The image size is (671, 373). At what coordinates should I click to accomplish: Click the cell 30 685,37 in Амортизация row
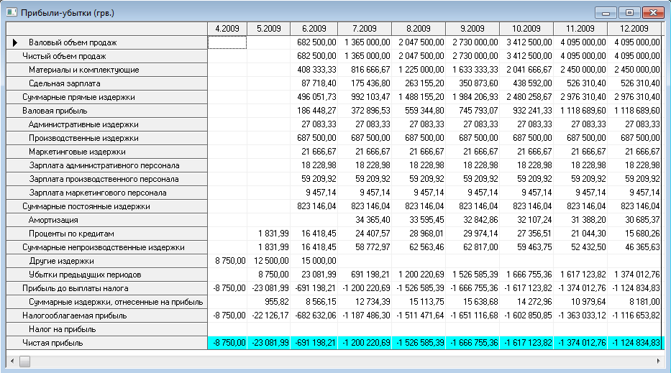634,221
